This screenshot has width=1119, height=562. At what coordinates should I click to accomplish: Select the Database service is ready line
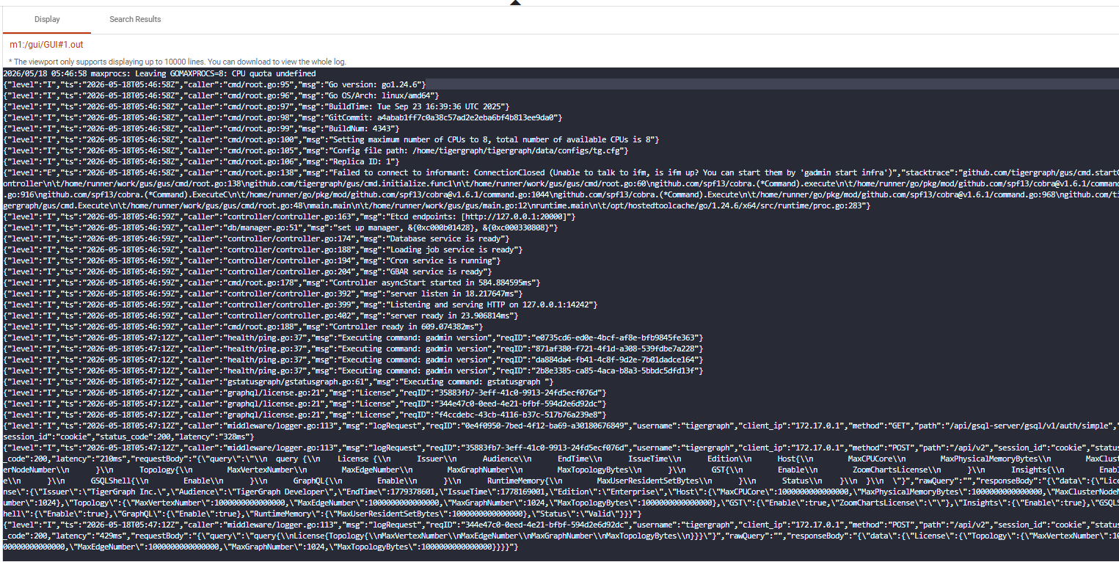256,238
